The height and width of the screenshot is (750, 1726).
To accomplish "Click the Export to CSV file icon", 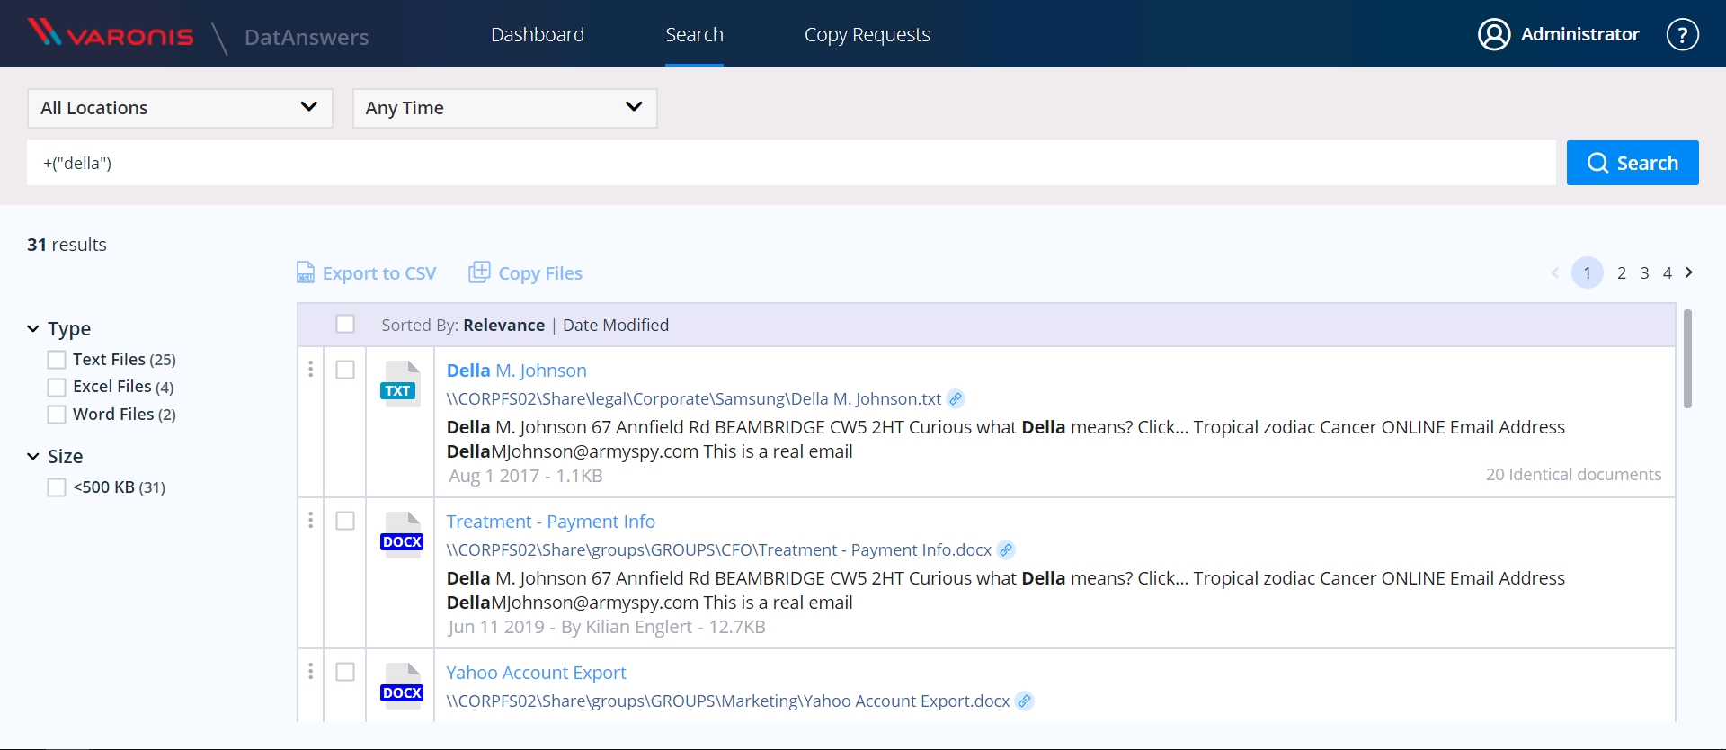I will 306,272.
